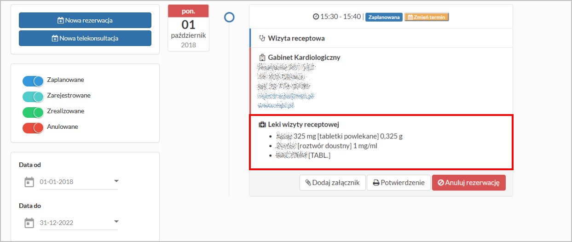Click the paperclip icon in Dodaj załącznik

tap(308, 183)
